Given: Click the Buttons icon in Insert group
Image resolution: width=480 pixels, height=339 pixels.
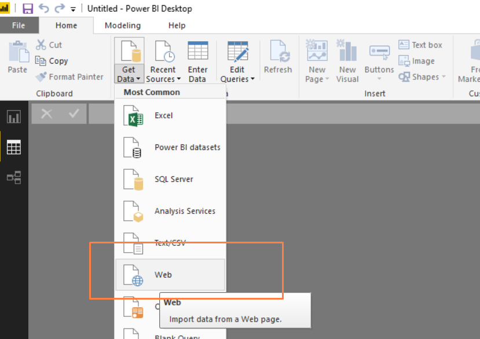Looking at the screenshot, I should pos(379,52).
